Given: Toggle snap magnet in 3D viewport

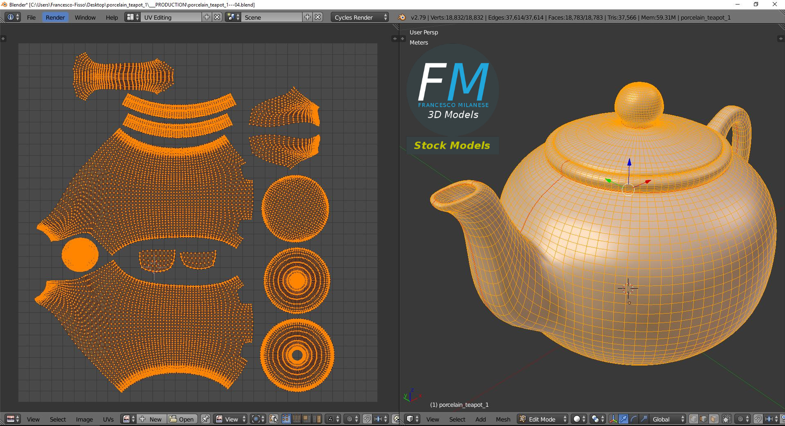Looking at the screenshot, I should [x=758, y=419].
